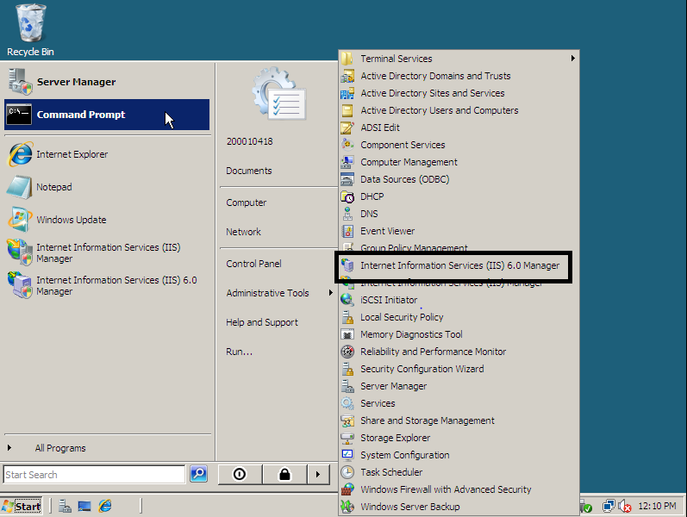Open Security Configuration Wizard

(459, 369)
